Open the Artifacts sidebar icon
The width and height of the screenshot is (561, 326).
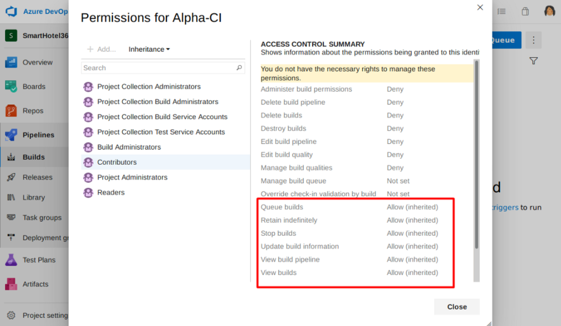[11, 284]
